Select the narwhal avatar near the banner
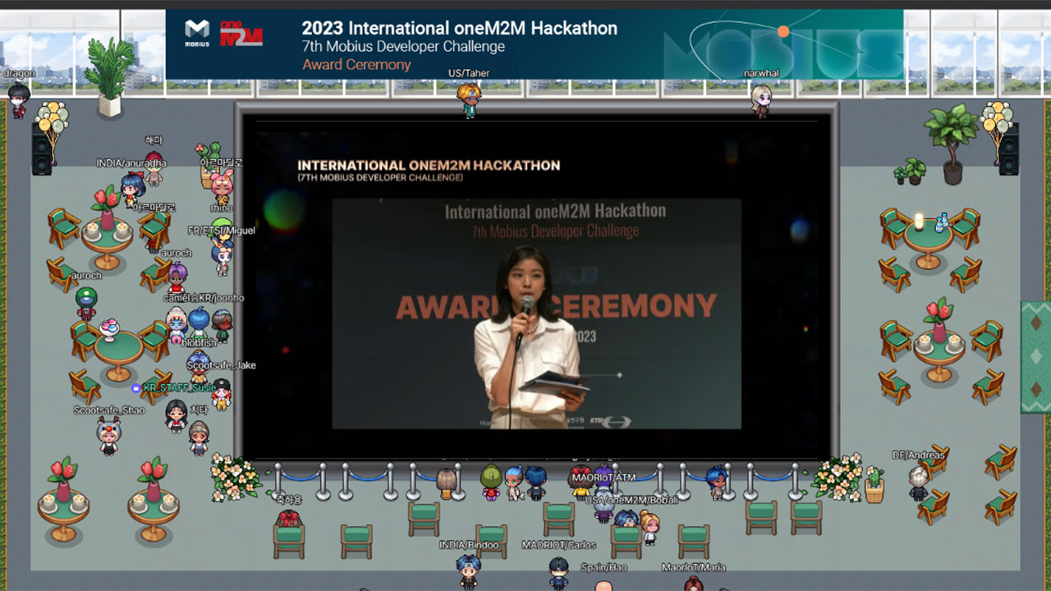1051x591 pixels. click(761, 100)
